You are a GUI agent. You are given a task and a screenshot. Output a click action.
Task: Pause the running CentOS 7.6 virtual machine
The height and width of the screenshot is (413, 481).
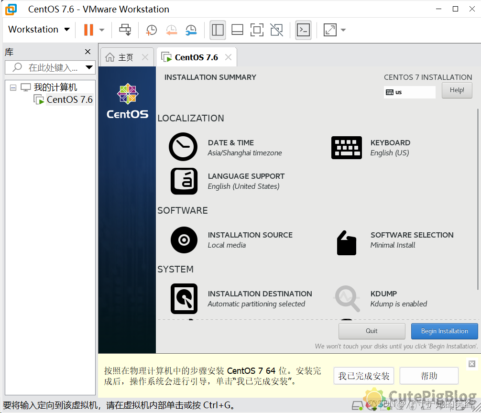tap(89, 30)
